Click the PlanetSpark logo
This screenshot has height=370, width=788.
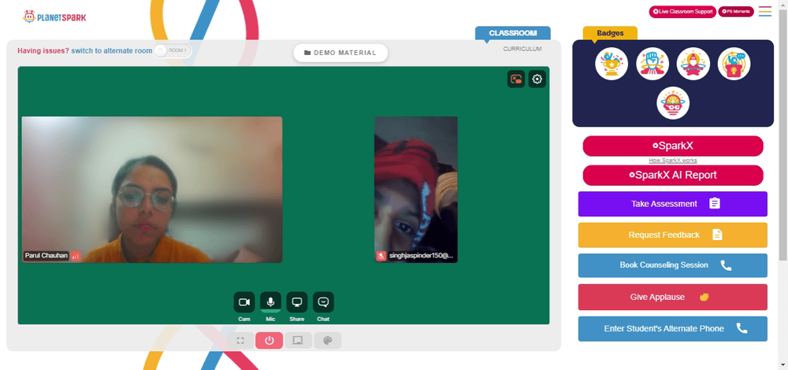tap(54, 17)
